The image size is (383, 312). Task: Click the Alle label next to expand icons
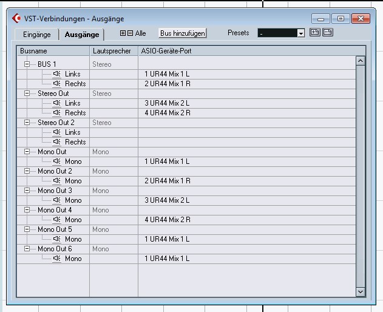[140, 33]
